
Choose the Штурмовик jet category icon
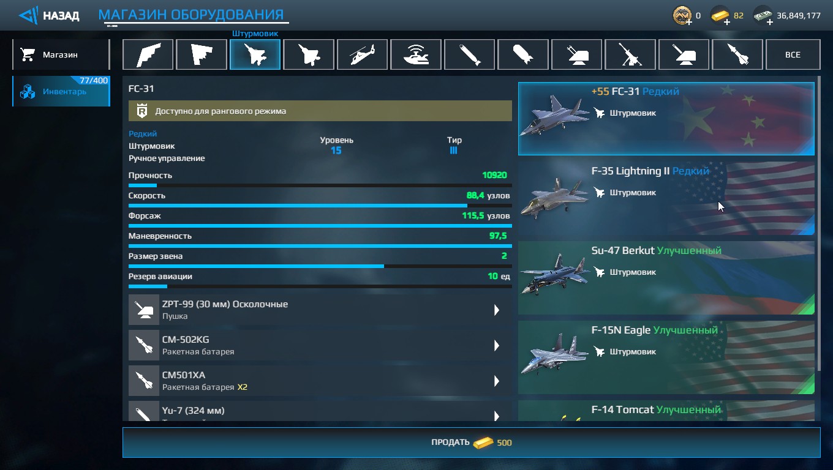(255, 54)
